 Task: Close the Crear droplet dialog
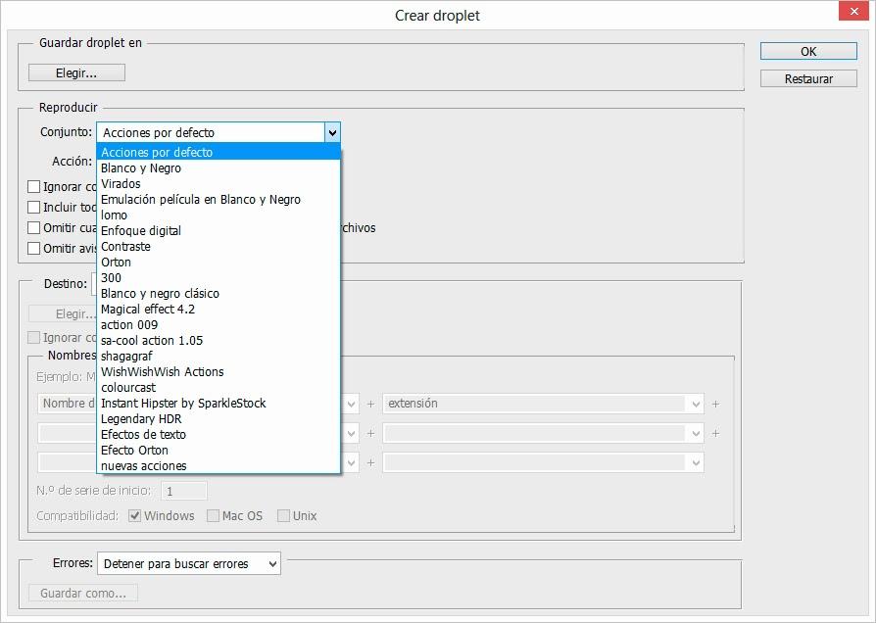[852, 13]
